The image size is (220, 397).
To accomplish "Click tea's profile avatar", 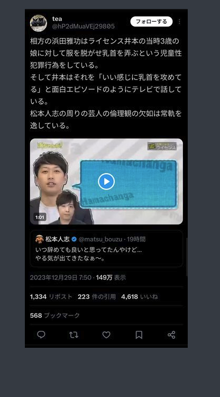I will tap(39, 23).
